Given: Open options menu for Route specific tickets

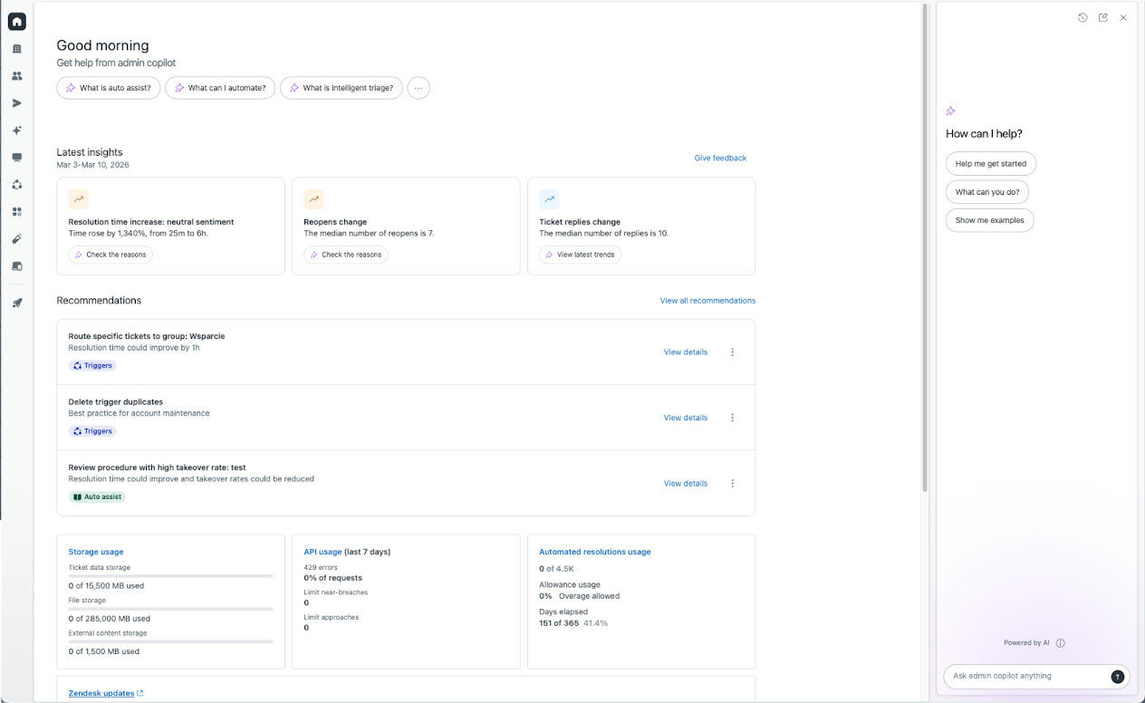Looking at the screenshot, I should coord(733,352).
